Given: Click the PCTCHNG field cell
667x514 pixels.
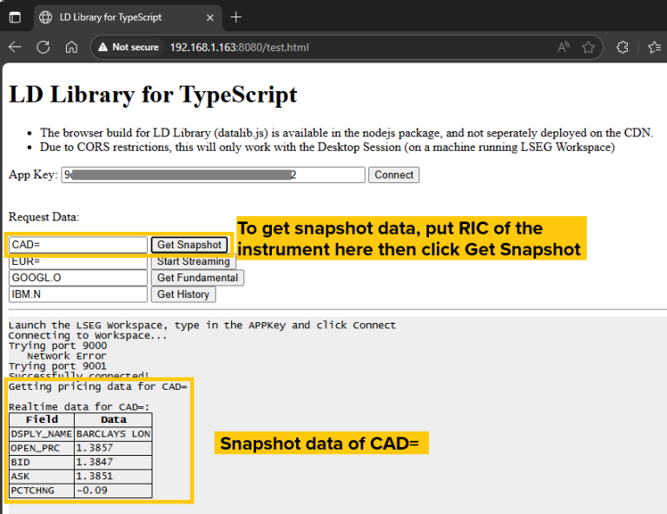Looking at the screenshot, I should coord(42,491).
